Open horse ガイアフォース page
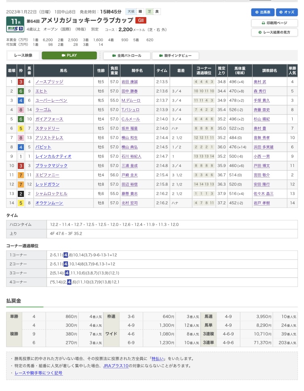The height and width of the screenshot is (391, 304). (x=49, y=119)
